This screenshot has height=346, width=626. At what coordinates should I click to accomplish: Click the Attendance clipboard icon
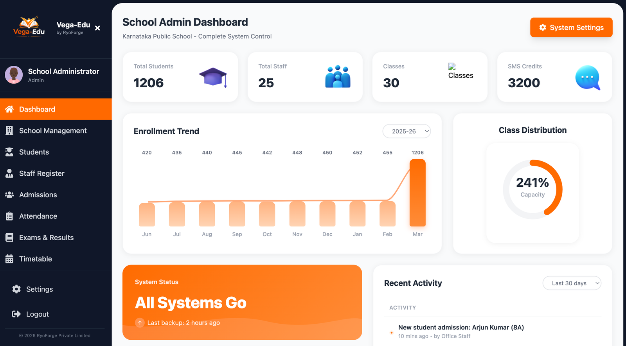click(x=9, y=216)
